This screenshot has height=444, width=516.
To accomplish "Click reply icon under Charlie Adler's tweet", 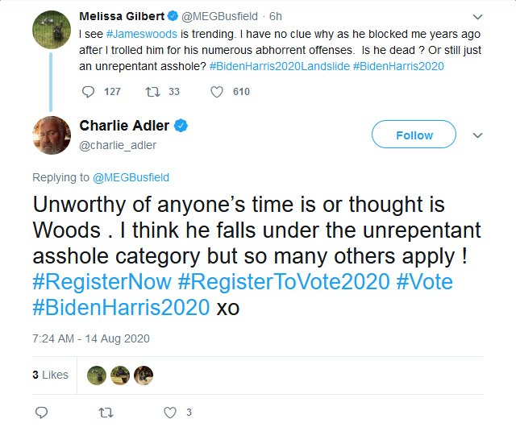I will (x=41, y=413).
